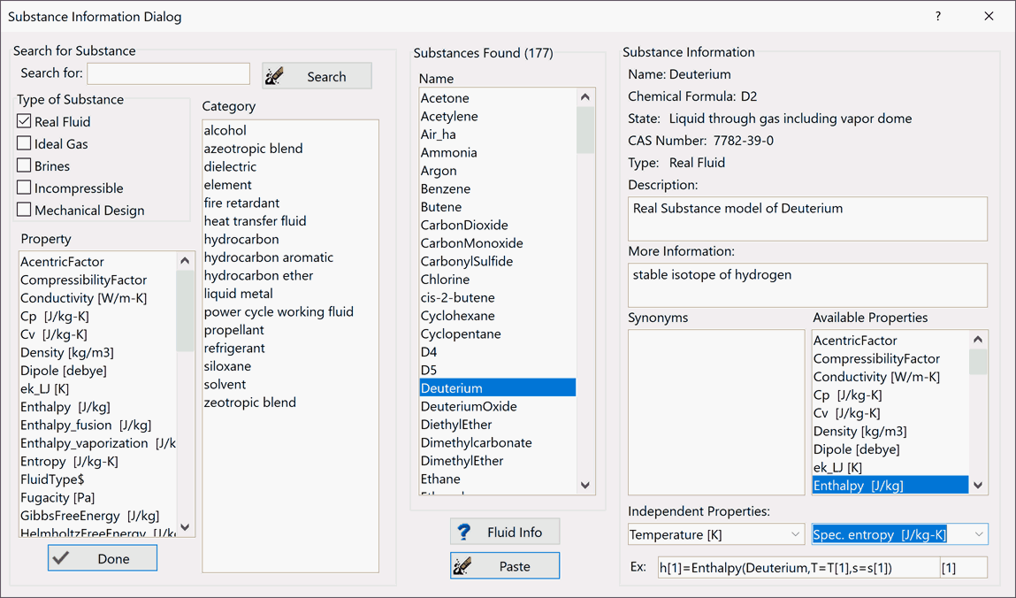Click the Fluid Info button
Screen dimensions: 1016x598
[505, 532]
